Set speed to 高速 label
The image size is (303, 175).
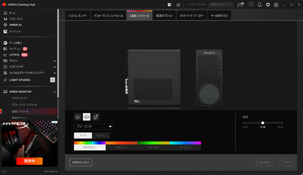coord(280,127)
